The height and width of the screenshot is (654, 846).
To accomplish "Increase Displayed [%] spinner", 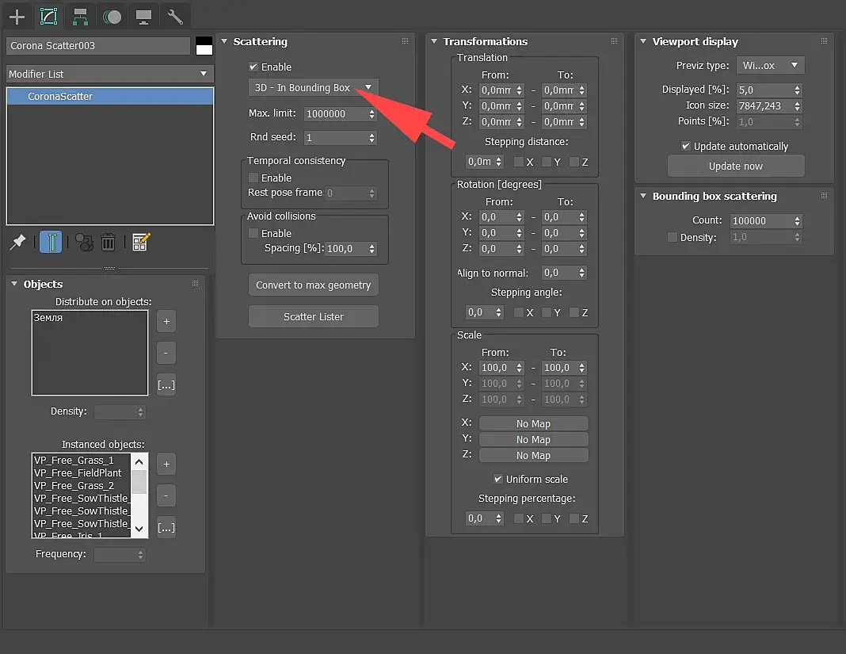I will [797, 87].
